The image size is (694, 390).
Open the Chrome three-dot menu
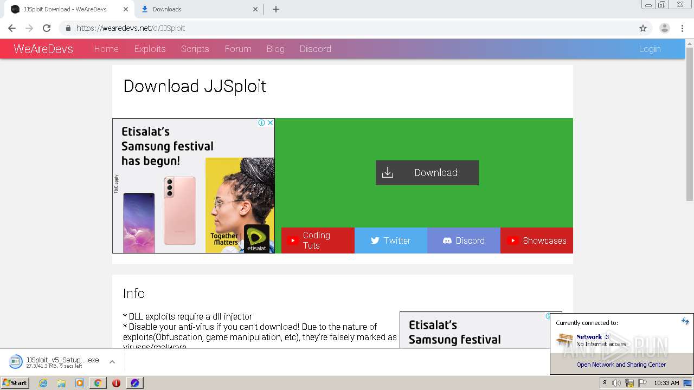(683, 28)
